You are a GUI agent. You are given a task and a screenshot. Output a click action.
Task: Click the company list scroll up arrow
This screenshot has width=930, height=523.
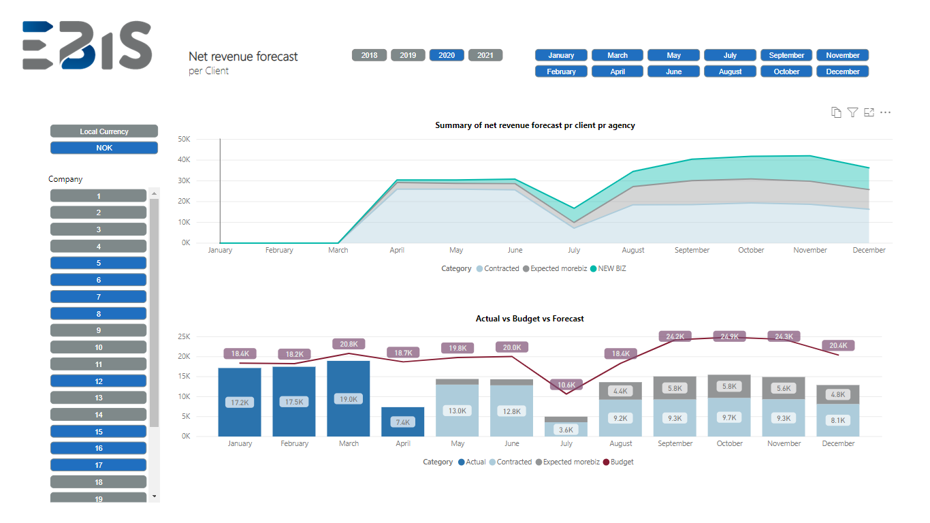pos(154,194)
